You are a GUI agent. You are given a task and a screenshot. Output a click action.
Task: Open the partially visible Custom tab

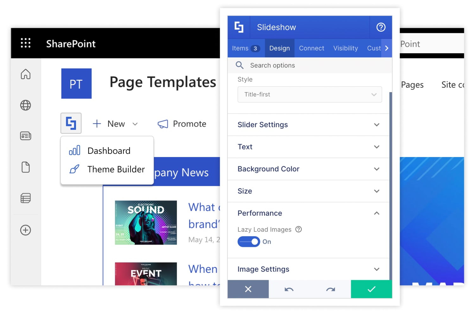coord(374,48)
